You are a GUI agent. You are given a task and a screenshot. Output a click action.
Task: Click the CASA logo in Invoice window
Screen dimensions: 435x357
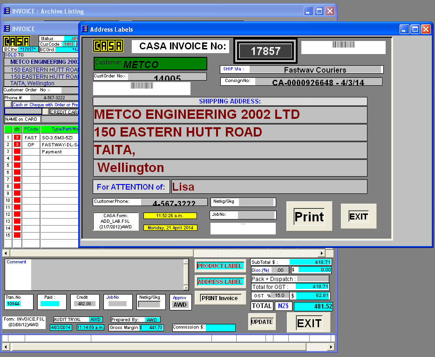point(17,41)
